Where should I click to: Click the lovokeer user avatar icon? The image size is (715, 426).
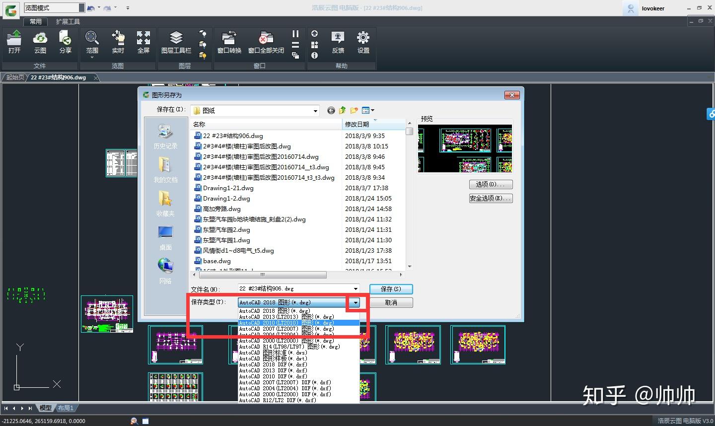pyautogui.click(x=631, y=8)
